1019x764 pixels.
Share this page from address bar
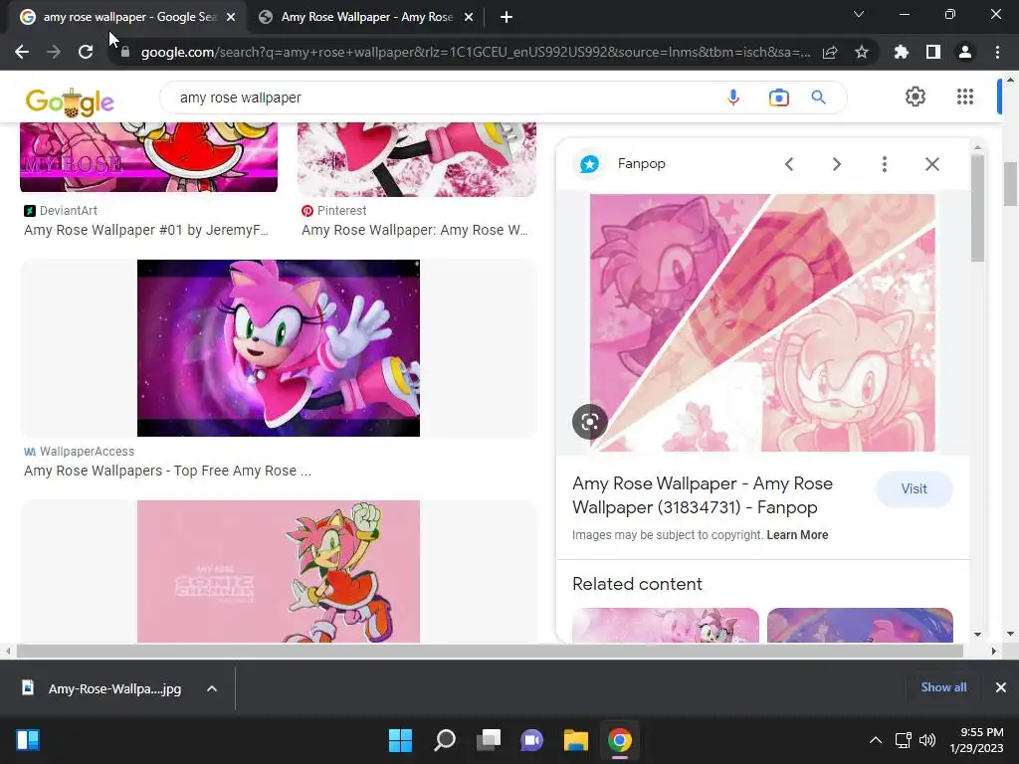(x=830, y=52)
